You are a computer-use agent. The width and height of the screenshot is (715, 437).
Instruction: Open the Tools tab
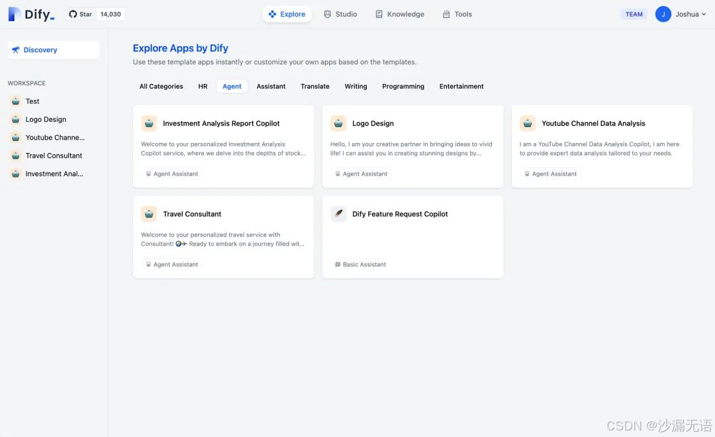pos(457,14)
